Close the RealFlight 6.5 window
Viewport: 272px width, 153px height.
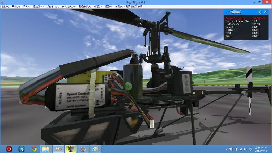coord(267,2)
